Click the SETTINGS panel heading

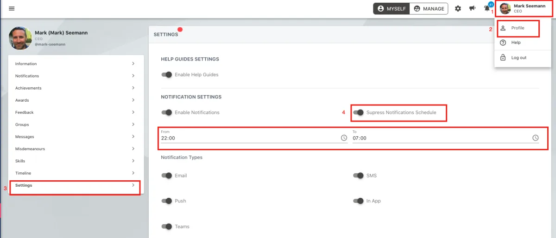(x=166, y=35)
